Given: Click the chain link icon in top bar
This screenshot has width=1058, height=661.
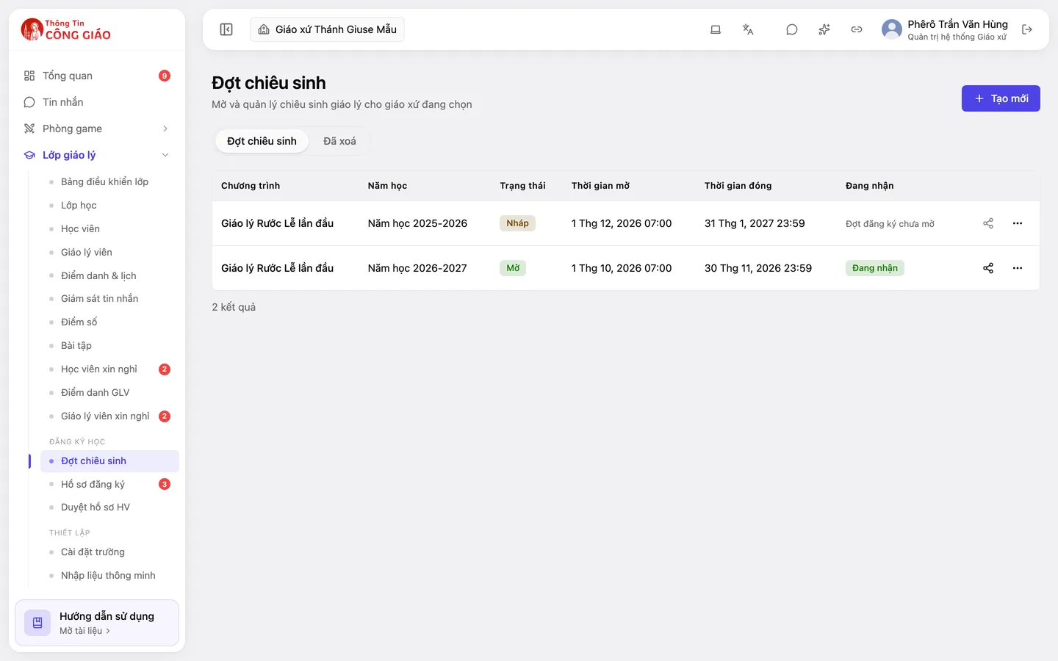Looking at the screenshot, I should tap(857, 29).
